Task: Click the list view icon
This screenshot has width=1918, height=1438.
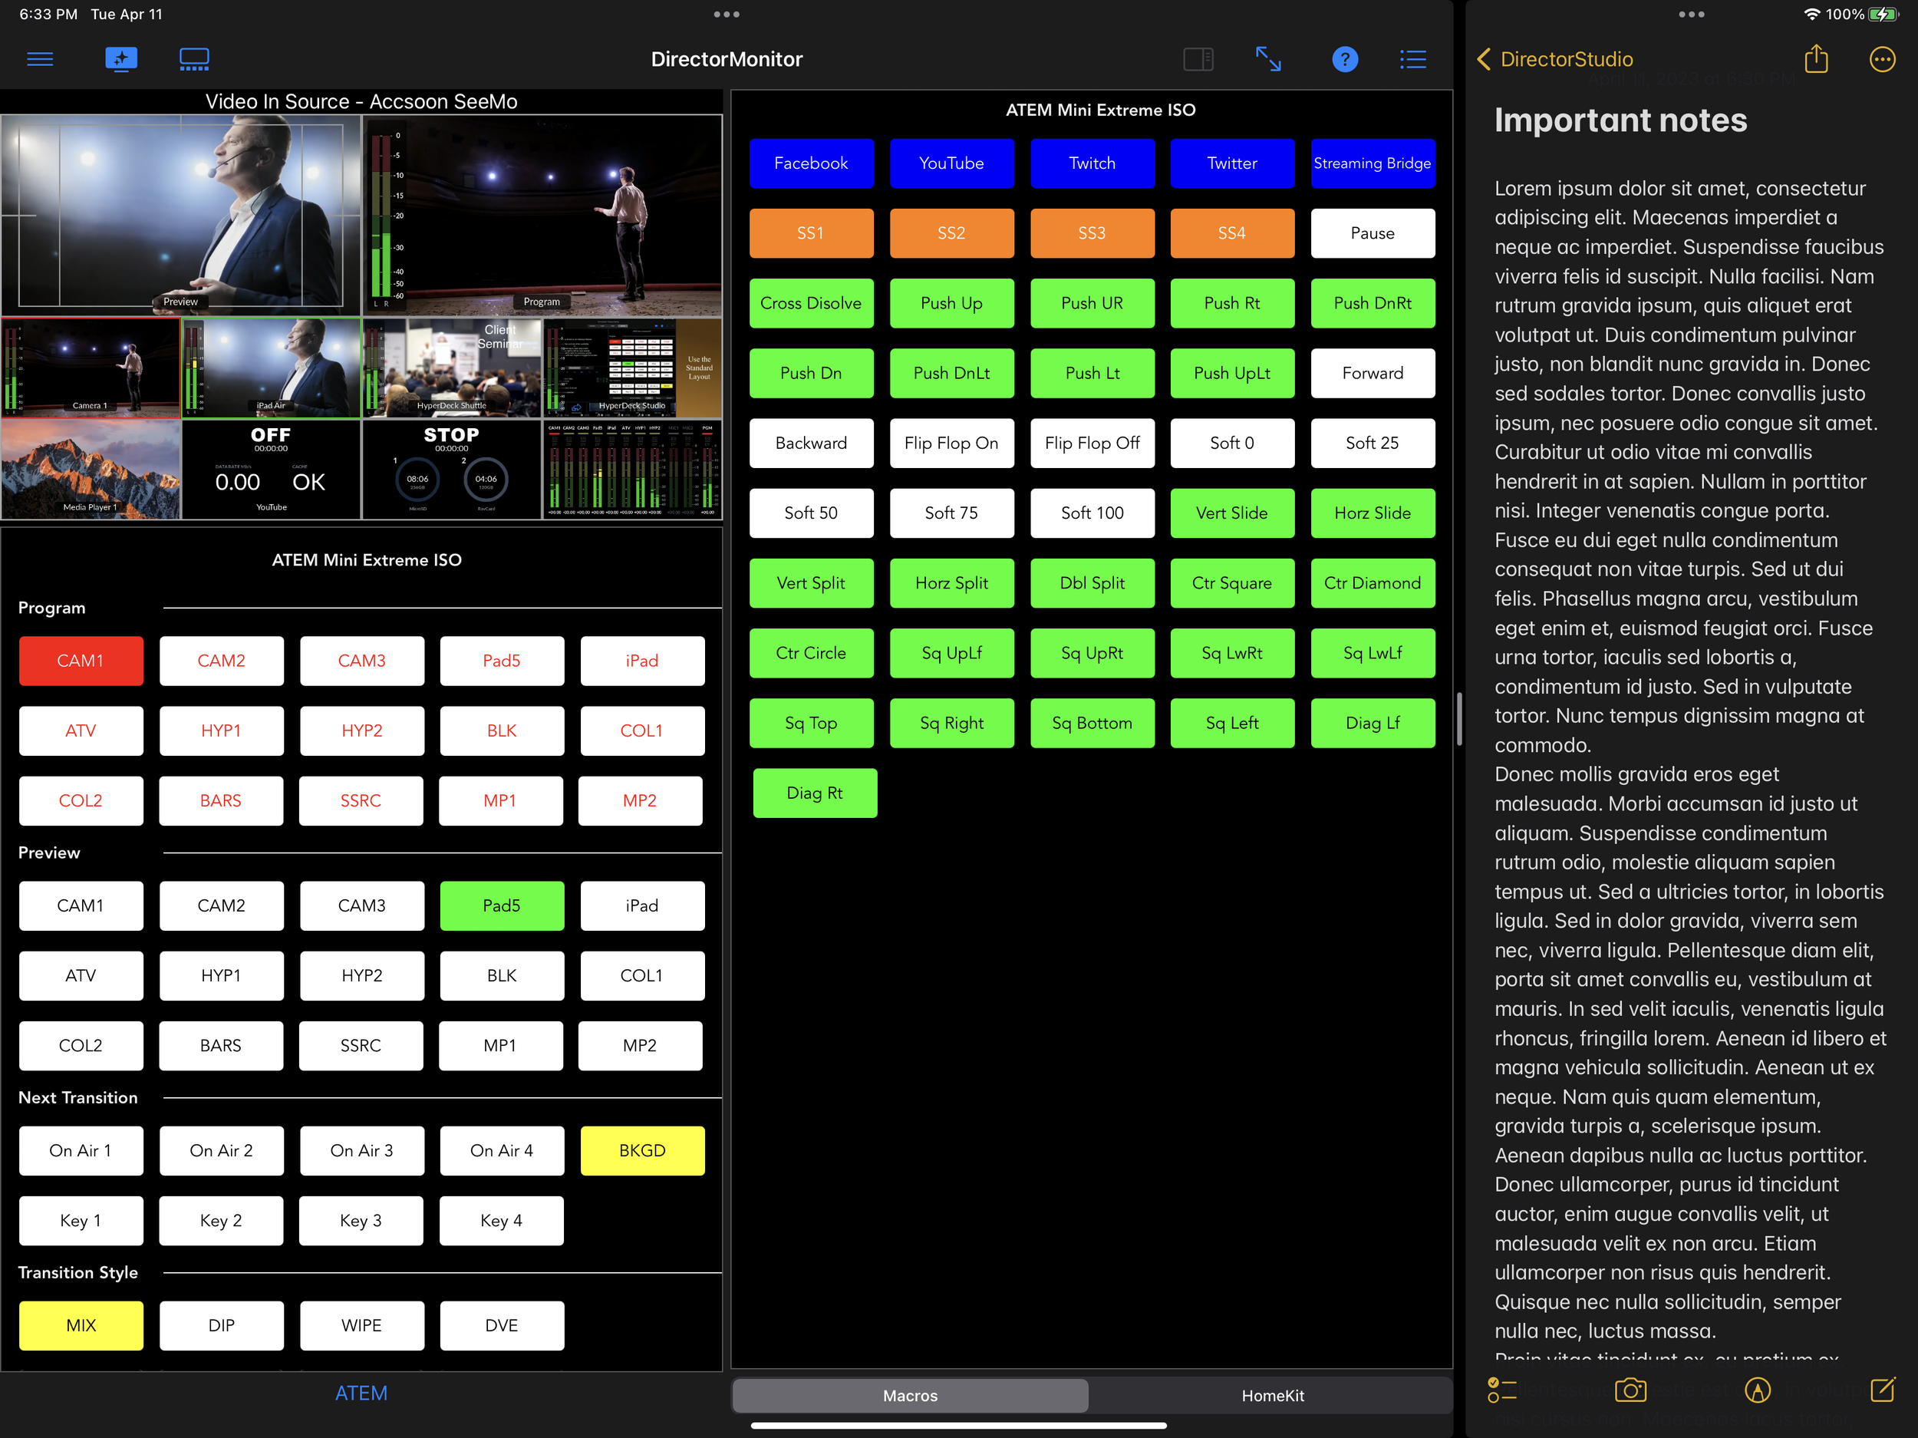Action: click(x=1412, y=59)
